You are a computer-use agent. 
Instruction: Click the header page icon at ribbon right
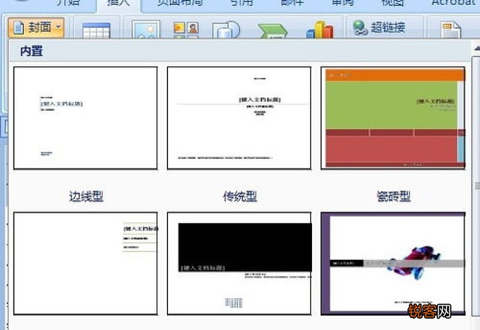click(x=450, y=29)
